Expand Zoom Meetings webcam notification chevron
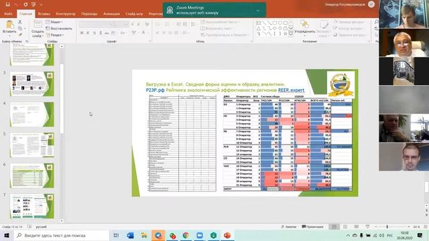Viewport: 429px width, 241px height. [x=257, y=11]
